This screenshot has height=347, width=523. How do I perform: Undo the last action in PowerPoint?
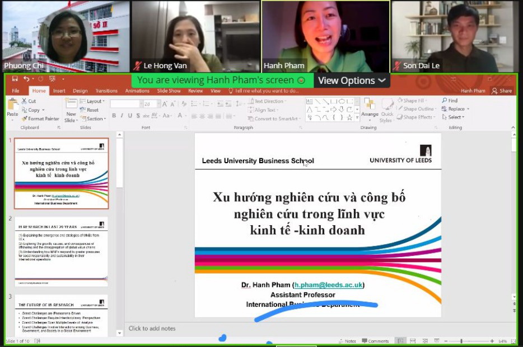coord(26,79)
